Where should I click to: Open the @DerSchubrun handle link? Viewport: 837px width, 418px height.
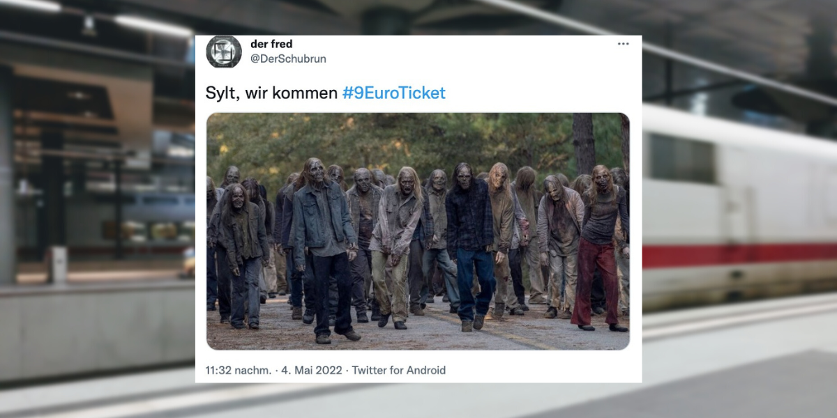click(x=288, y=59)
